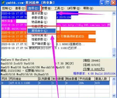Click the application icon in title bar
Image resolution: width=117 pixels, height=98 pixels.
click(3, 2)
